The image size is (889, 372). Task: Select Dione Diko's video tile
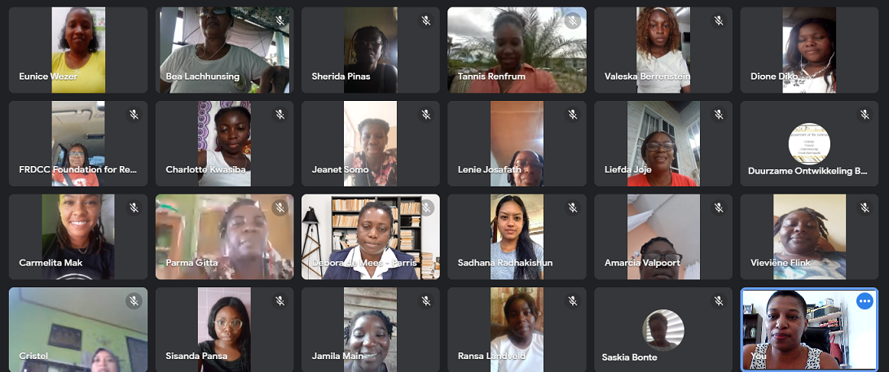click(809, 50)
